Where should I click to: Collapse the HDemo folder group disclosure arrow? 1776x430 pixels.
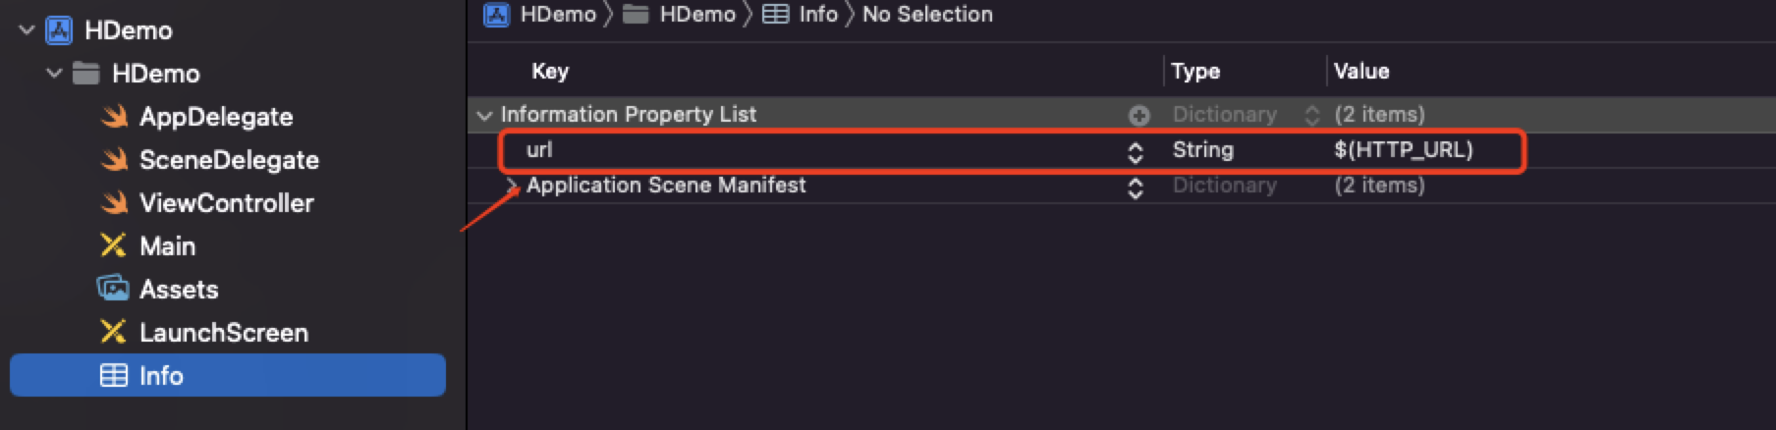pyautogui.click(x=54, y=74)
